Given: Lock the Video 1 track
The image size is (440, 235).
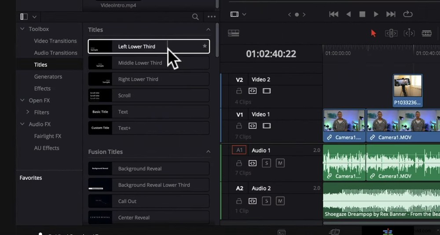Looking at the screenshot, I should pos(239,126).
